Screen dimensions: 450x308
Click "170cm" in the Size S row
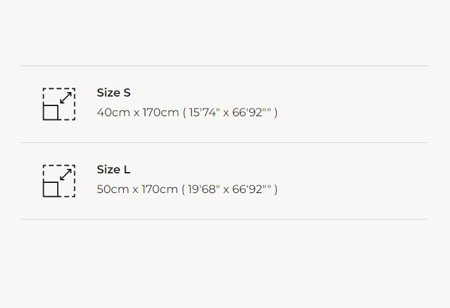(160, 113)
